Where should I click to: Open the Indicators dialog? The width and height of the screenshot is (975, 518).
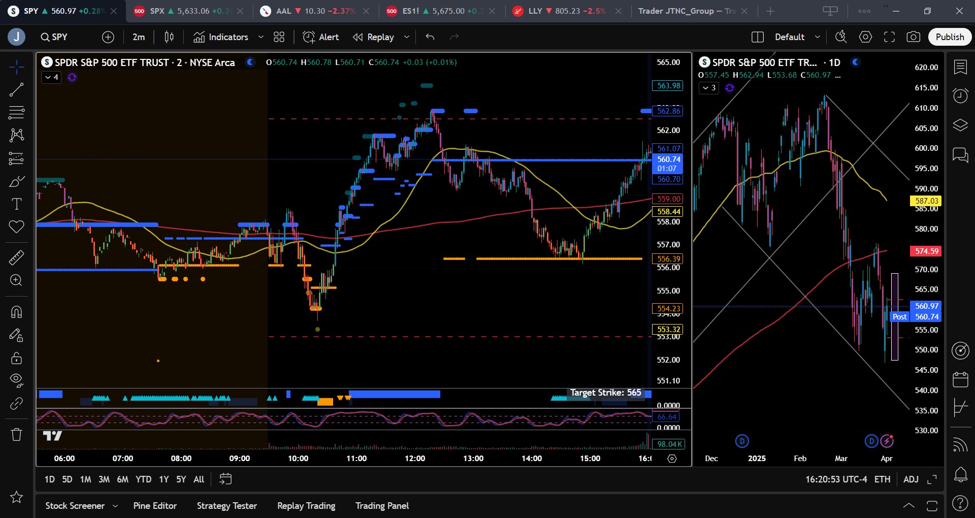pyautogui.click(x=221, y=37)
